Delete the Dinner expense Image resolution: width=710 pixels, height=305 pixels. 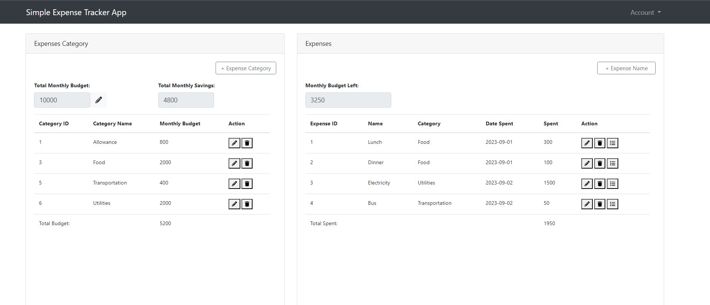[x=600, y=163]
